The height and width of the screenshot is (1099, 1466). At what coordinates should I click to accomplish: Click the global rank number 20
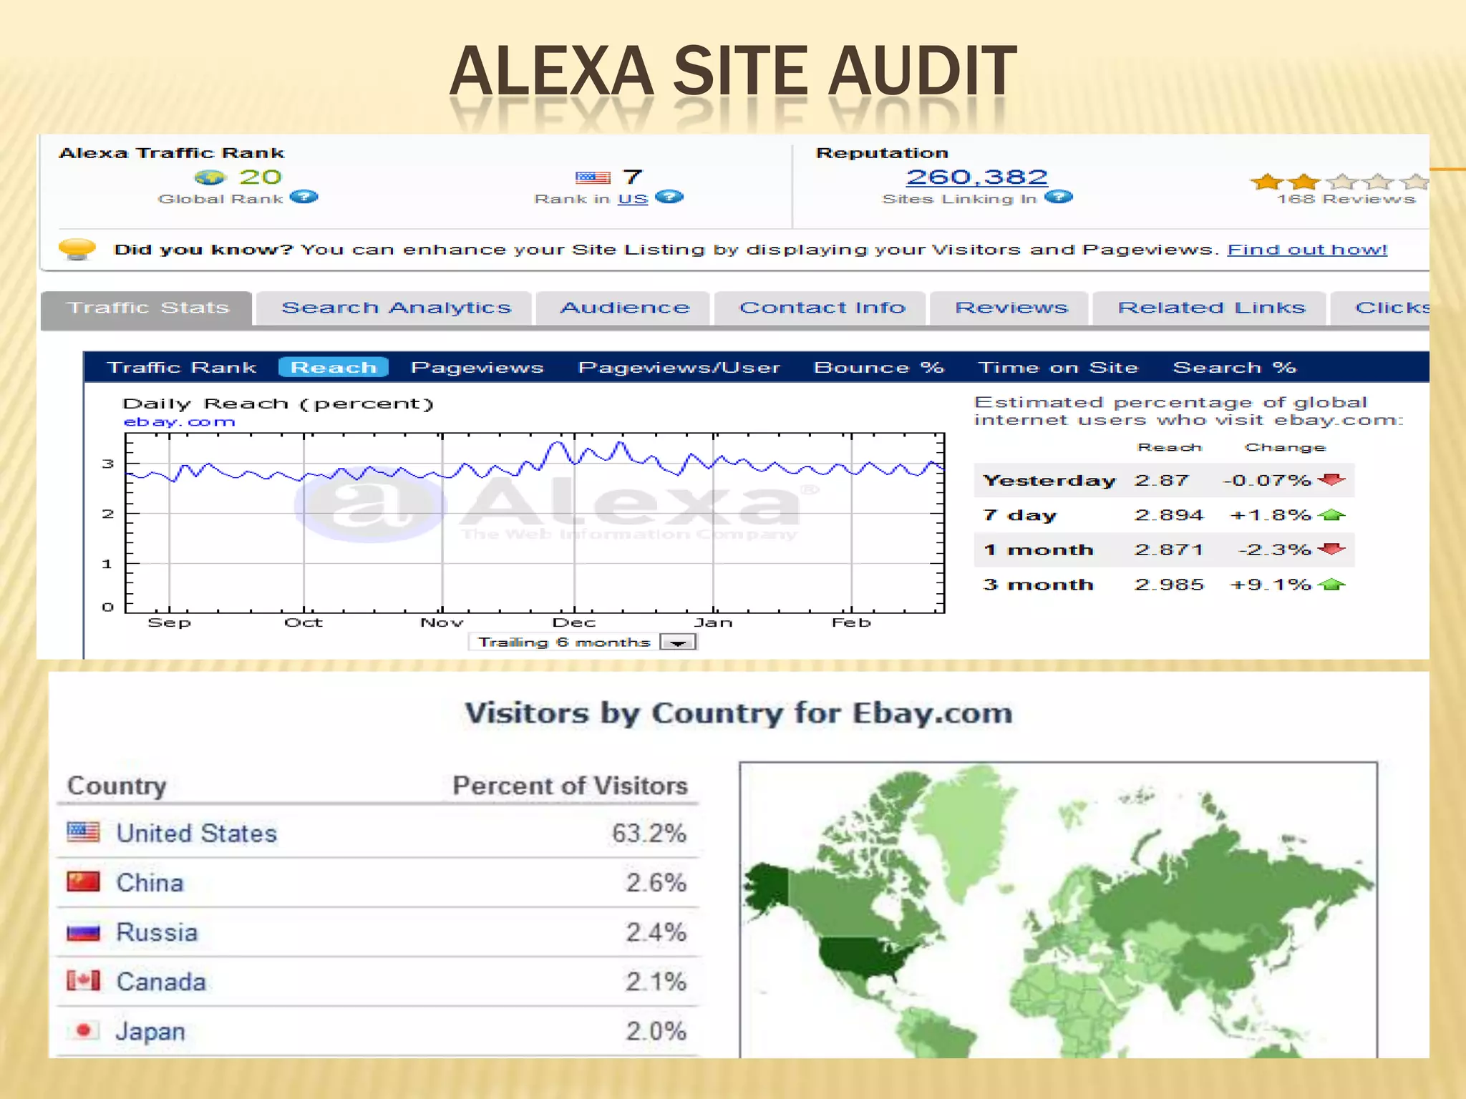coord(260,177)
